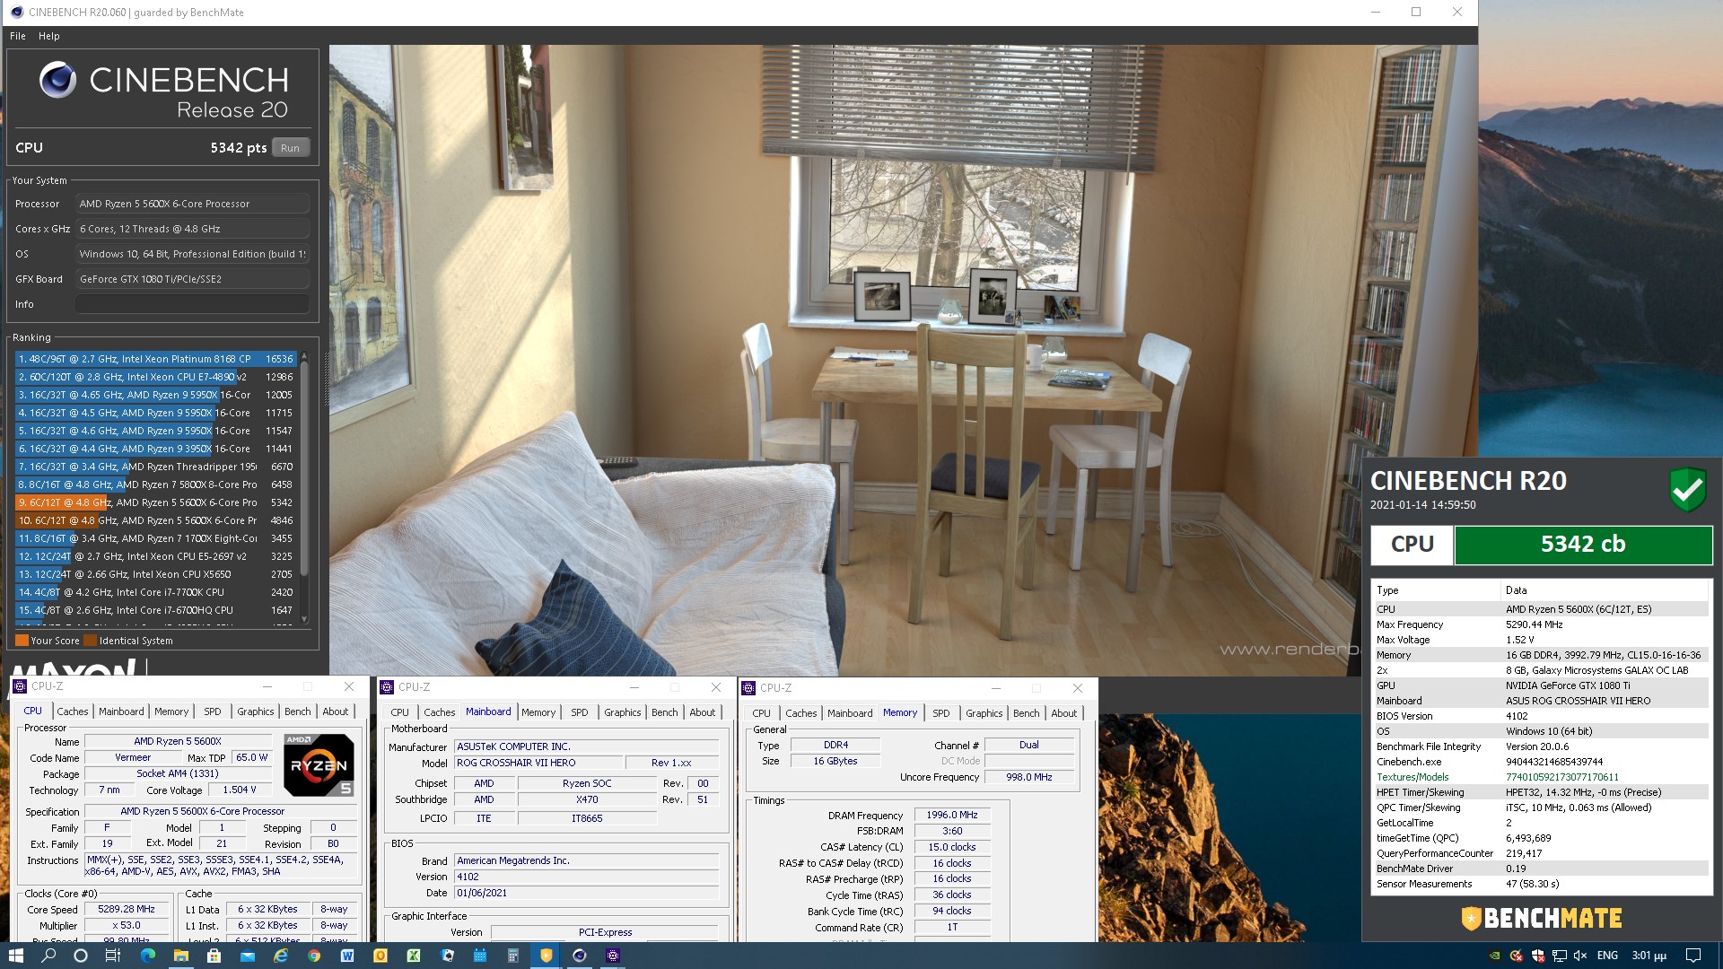
Task: Open the ENG language selector
Action: [1607, 956]
